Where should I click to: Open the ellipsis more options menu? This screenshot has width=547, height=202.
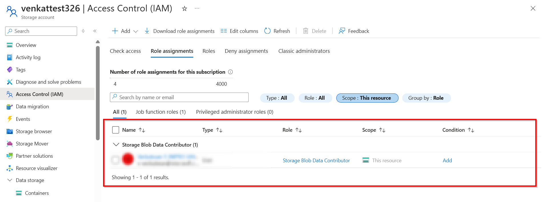(197, 9)
